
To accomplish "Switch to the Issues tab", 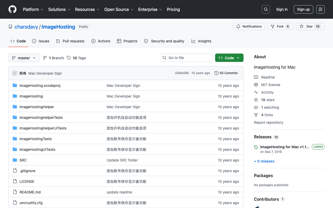I will point(41,41).
